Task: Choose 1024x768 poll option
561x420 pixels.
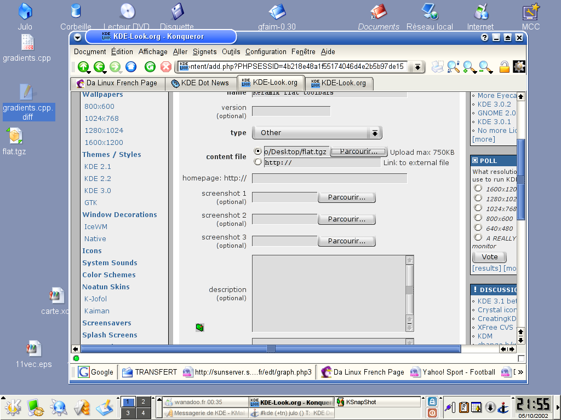Action: pyautogui.click(x=478, y=208)
